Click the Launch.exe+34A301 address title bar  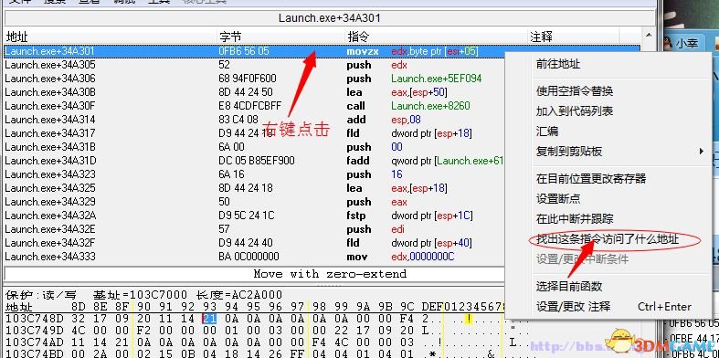[329, 18]
